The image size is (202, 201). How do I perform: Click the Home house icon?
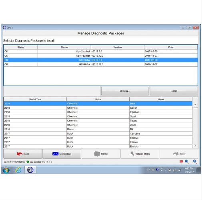[97, 154]
